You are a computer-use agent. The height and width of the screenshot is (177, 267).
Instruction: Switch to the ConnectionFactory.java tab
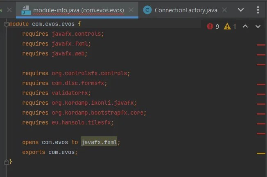pos(186,10)
